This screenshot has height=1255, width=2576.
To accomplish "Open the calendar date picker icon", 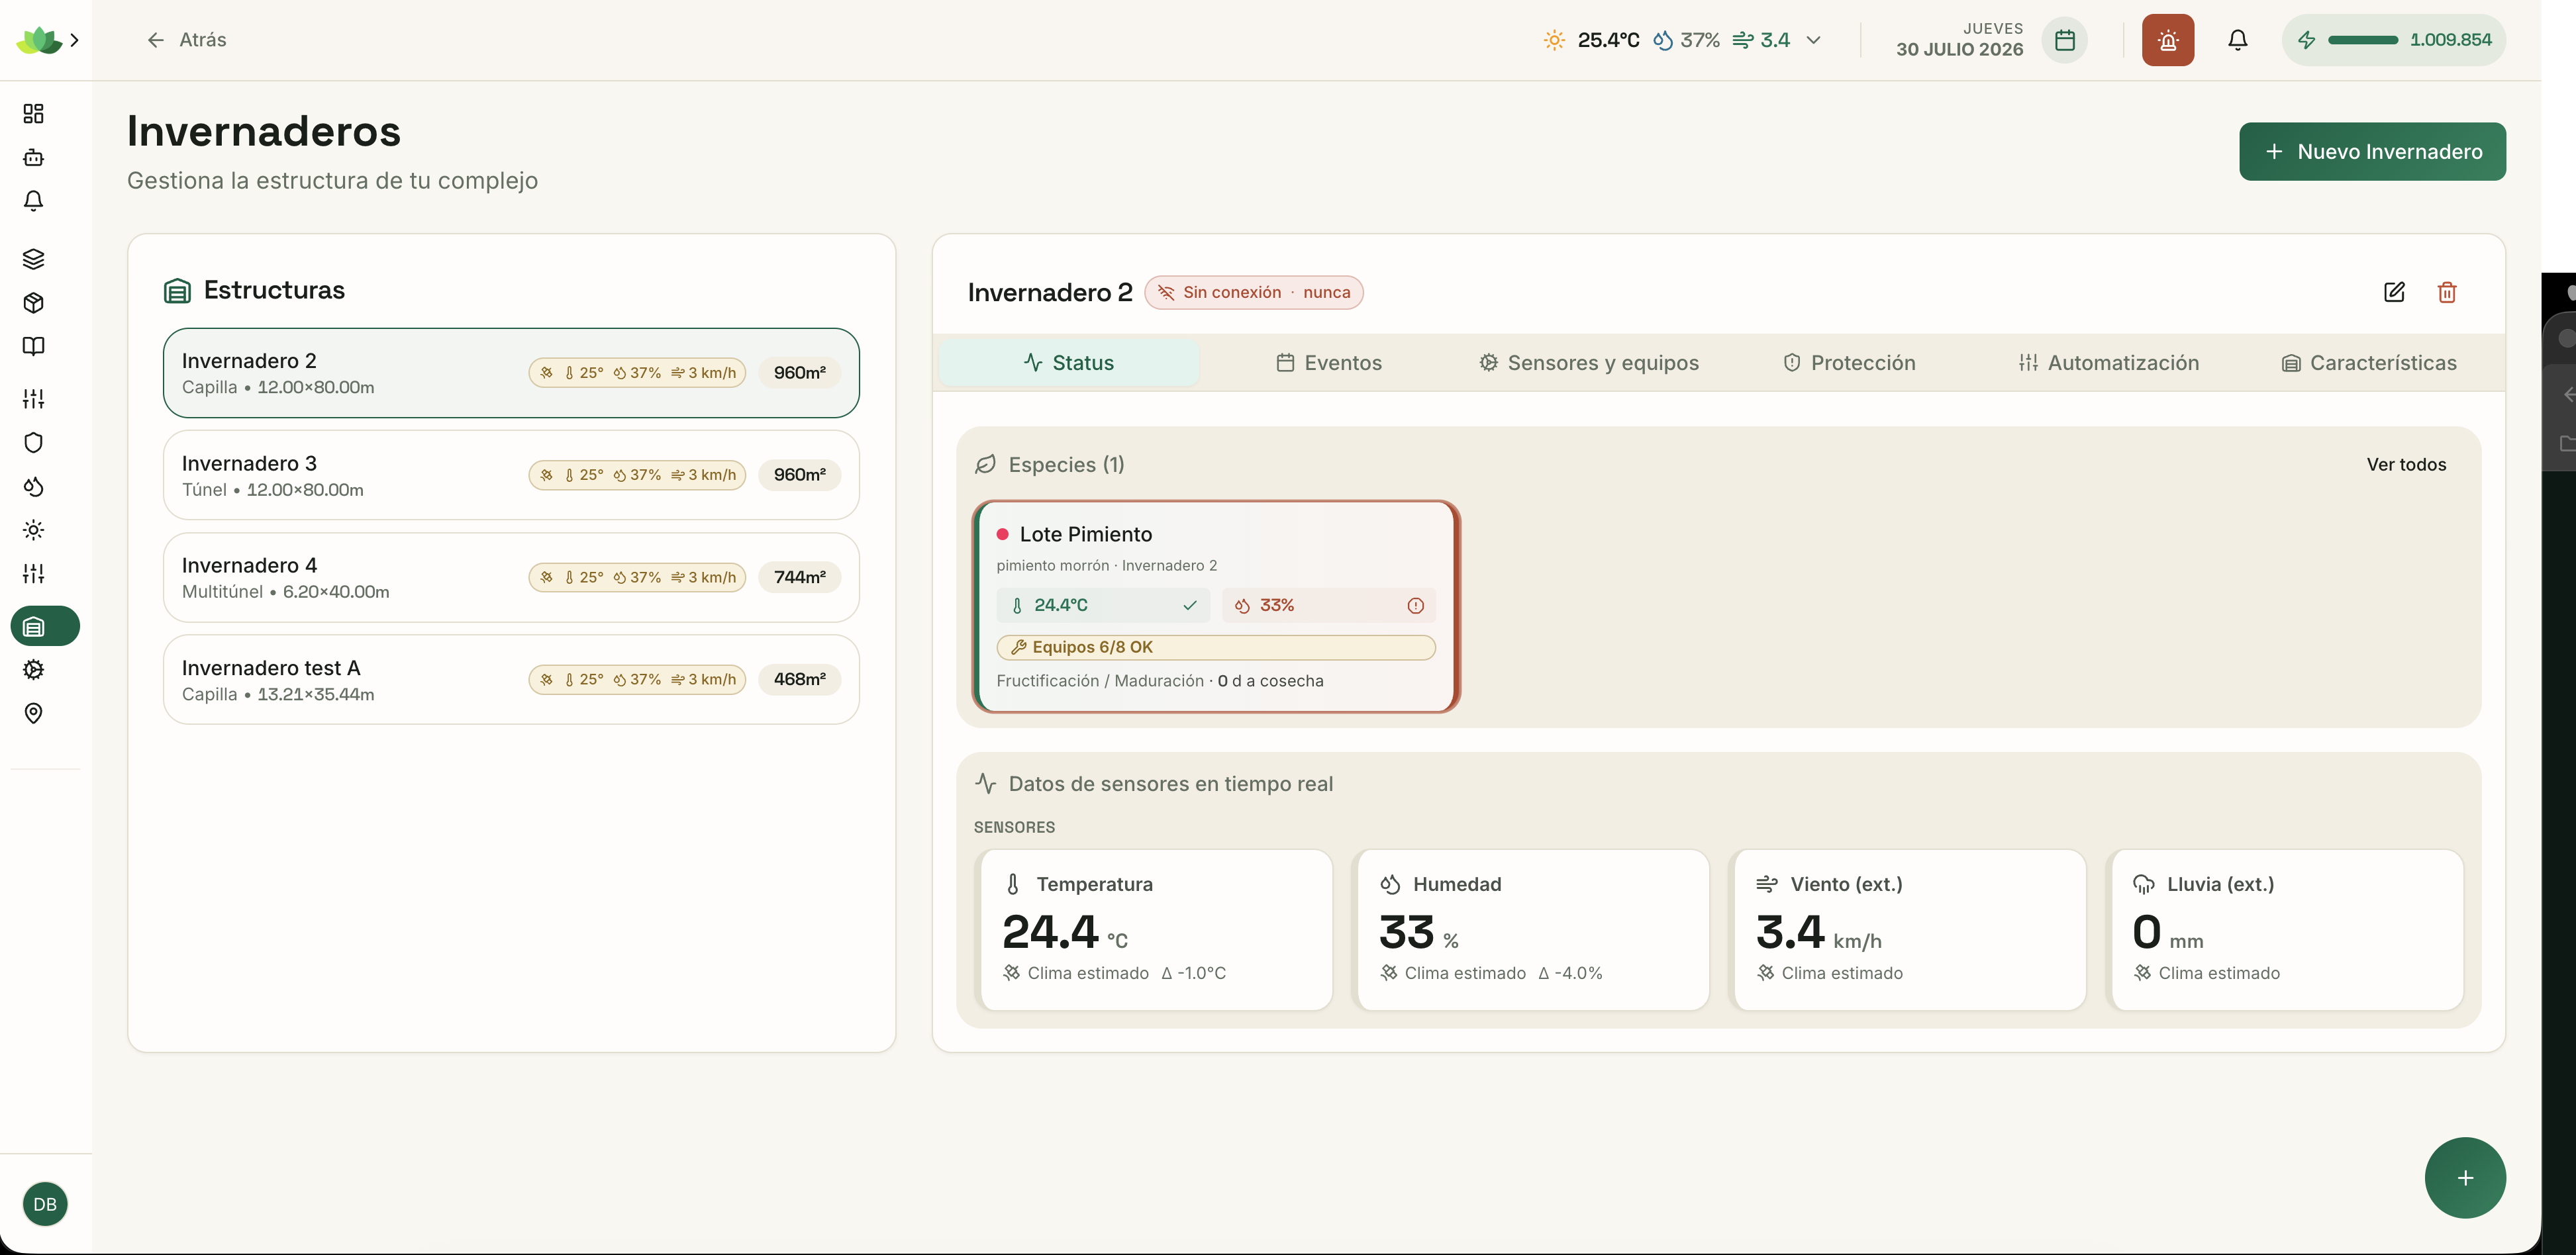I will (x=2064, y=40).
